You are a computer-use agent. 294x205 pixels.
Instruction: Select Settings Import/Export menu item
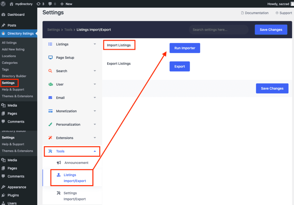click(74, 196)
